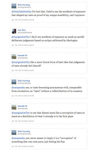Image resolution: width=96 pixels, height=152 pixels.
Task: Open hannah fb's avatar in the Kant tweet
Action: click(14, 57)
